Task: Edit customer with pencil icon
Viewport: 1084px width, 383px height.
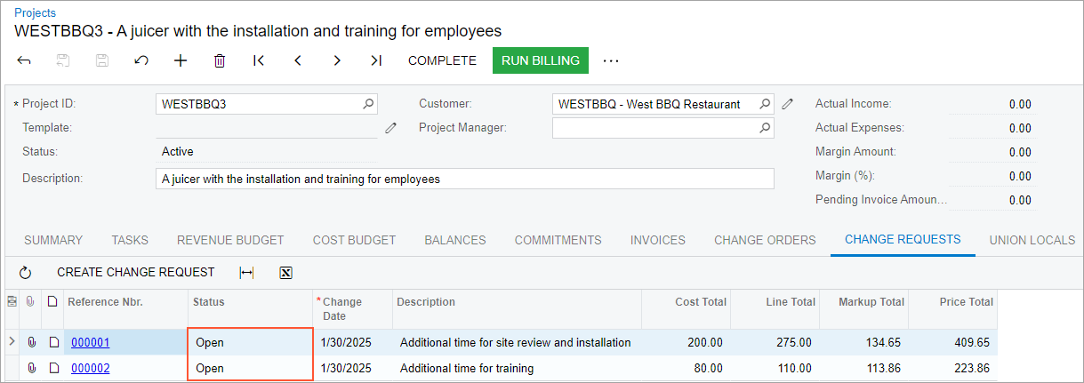Action: [x=787, y=104]
